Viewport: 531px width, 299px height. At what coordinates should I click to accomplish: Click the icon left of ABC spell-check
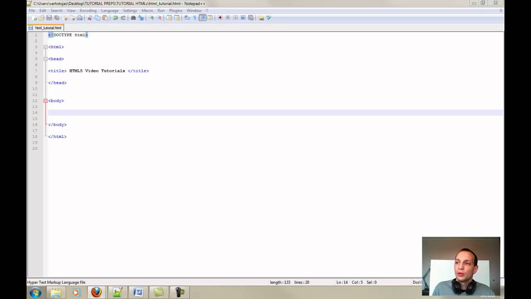[x=261, y=18]
